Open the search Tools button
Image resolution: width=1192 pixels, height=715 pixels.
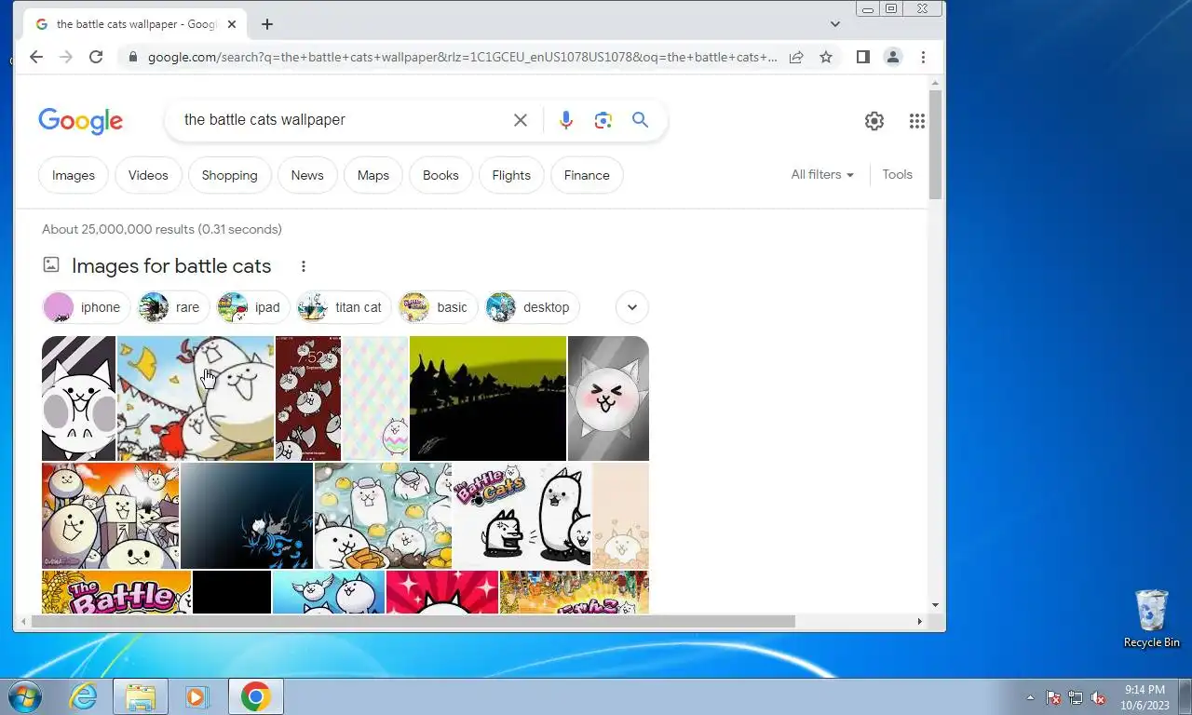[897, 174]
